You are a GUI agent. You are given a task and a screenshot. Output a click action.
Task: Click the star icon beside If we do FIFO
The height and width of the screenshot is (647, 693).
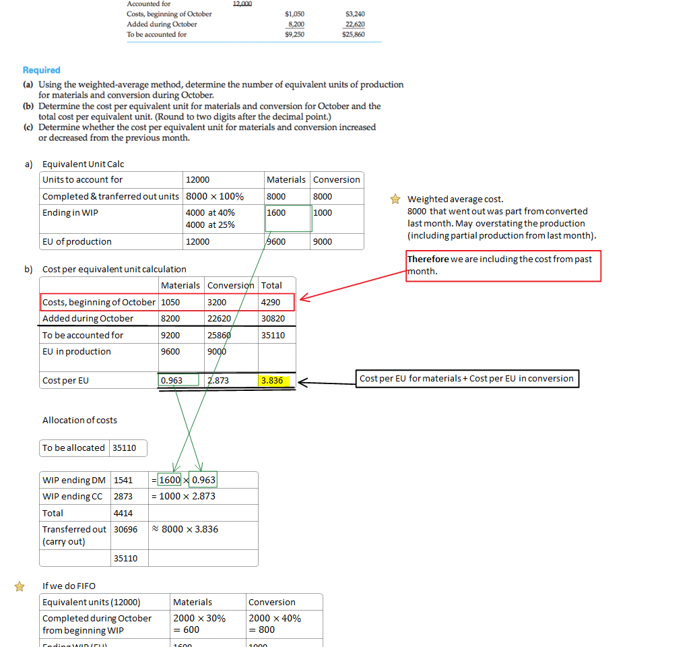[x=20, y=586]
